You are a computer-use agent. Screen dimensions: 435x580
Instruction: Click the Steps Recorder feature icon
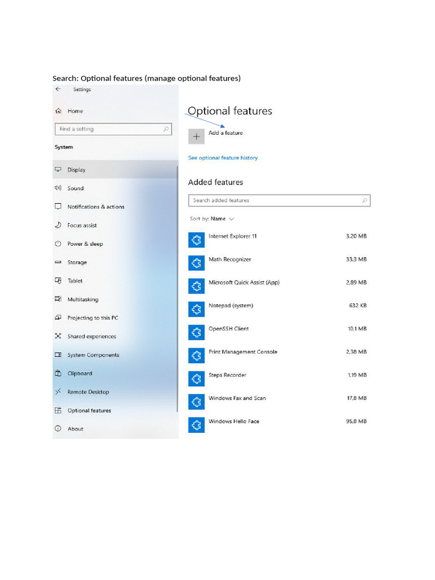pos(197,378)
